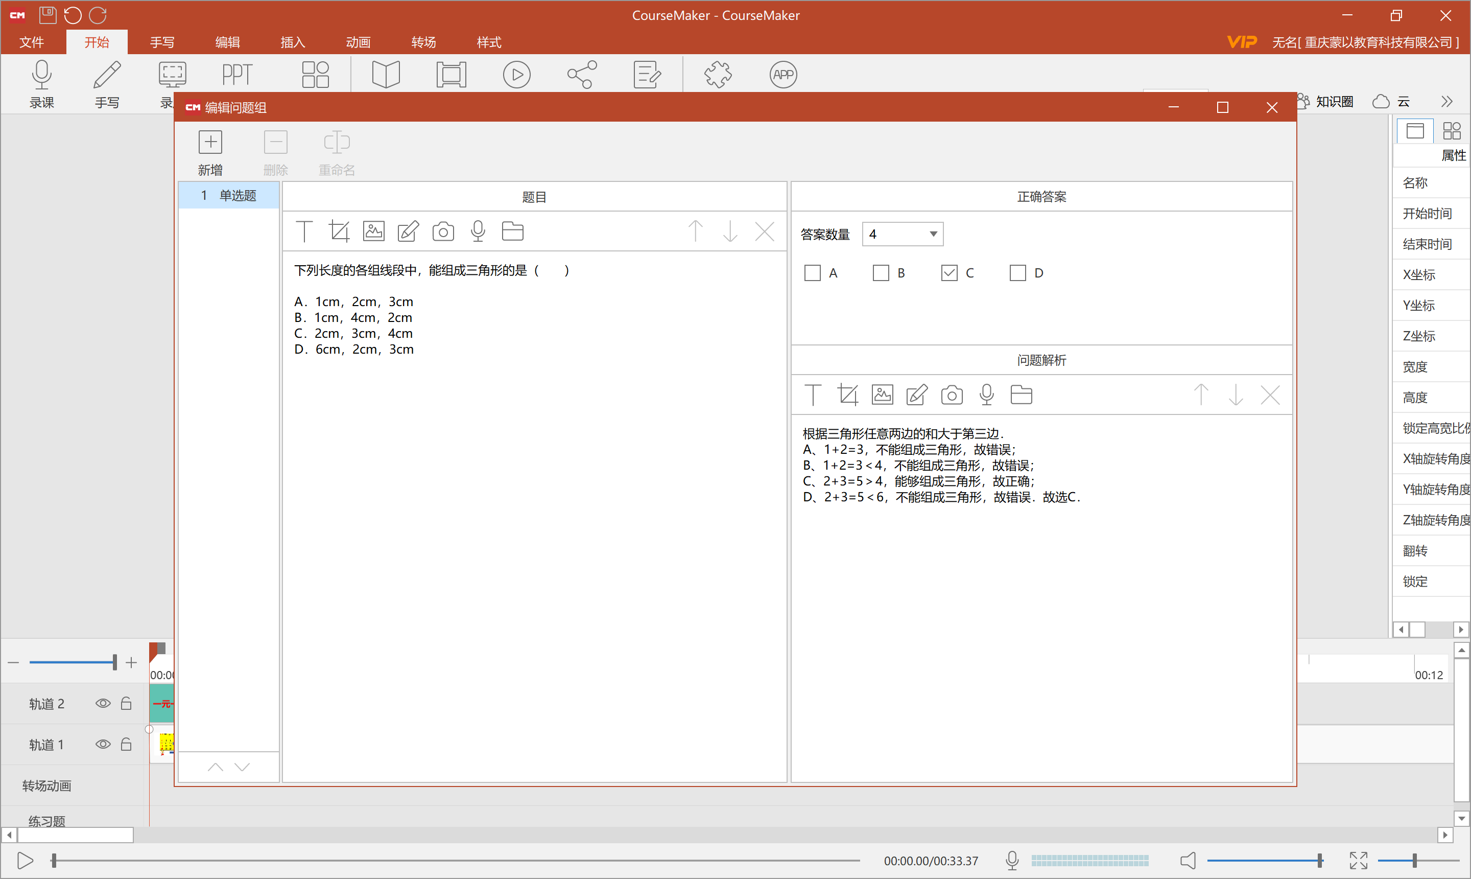Click the APP icon in ribbon
The height and width of the screenshot is (879, 1471).
[782, 75]
